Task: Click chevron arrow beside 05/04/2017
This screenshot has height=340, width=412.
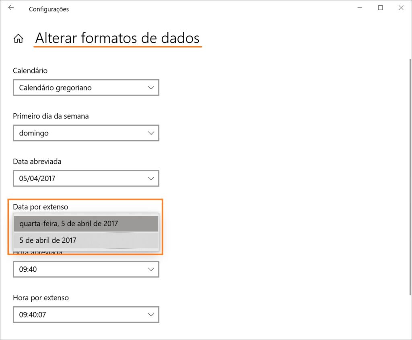Action: point(151,178)
